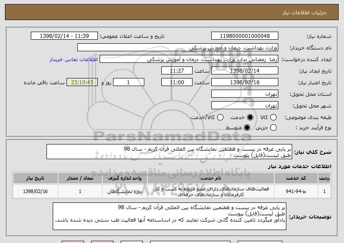Select the خدمت radio button
The width and height of the screenshot is (344, 243).
250,117
